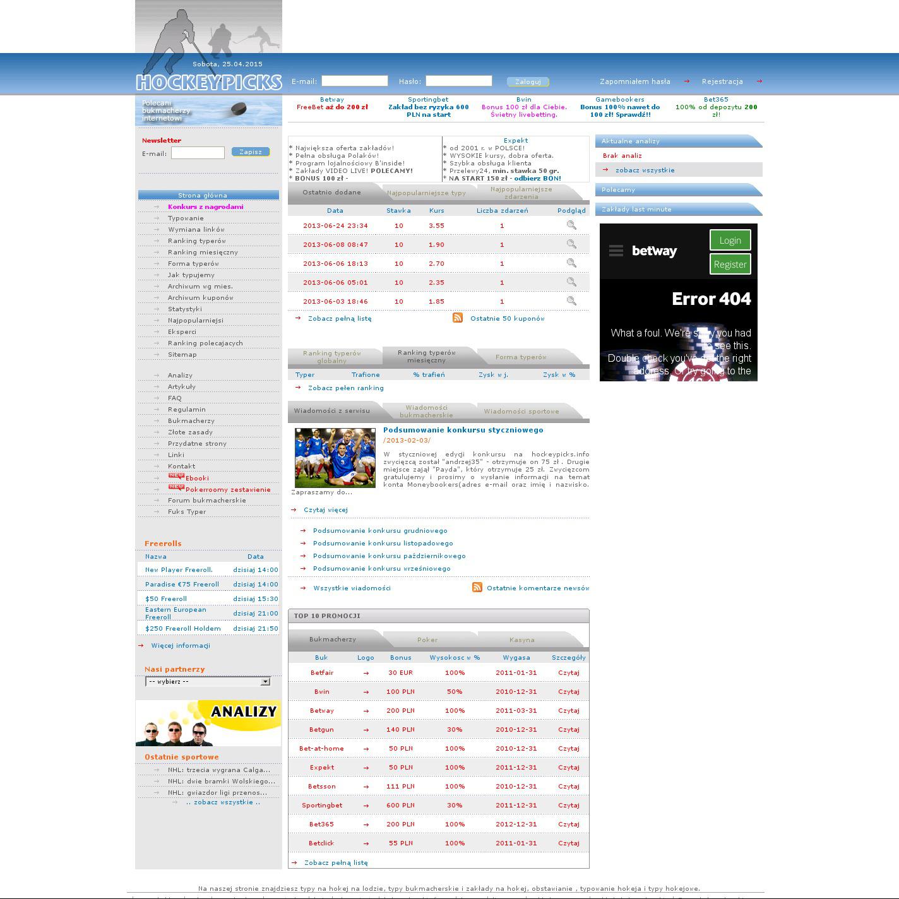Open the Poker tab in TOP 10 promocji
The height and width of the screenshot is (899, 899).
click(x=427, y=640)
